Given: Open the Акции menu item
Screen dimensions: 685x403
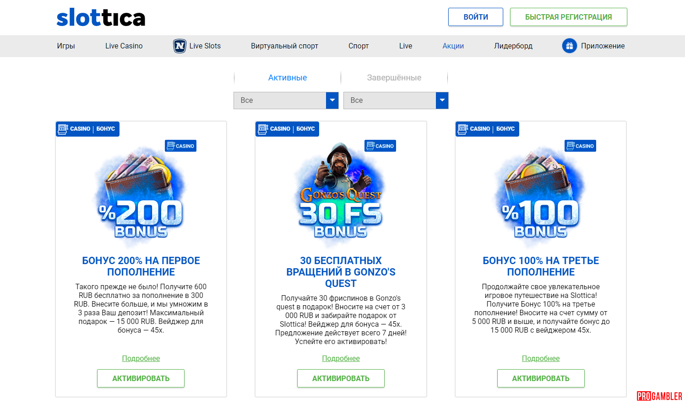Looking at the screenshot, I should click(453, 46).
